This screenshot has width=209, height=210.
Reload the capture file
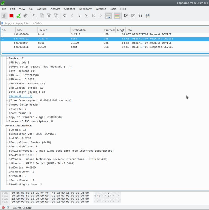(56, 16)
